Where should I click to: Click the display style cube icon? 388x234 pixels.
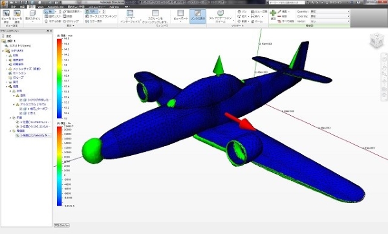click(32, 14)
